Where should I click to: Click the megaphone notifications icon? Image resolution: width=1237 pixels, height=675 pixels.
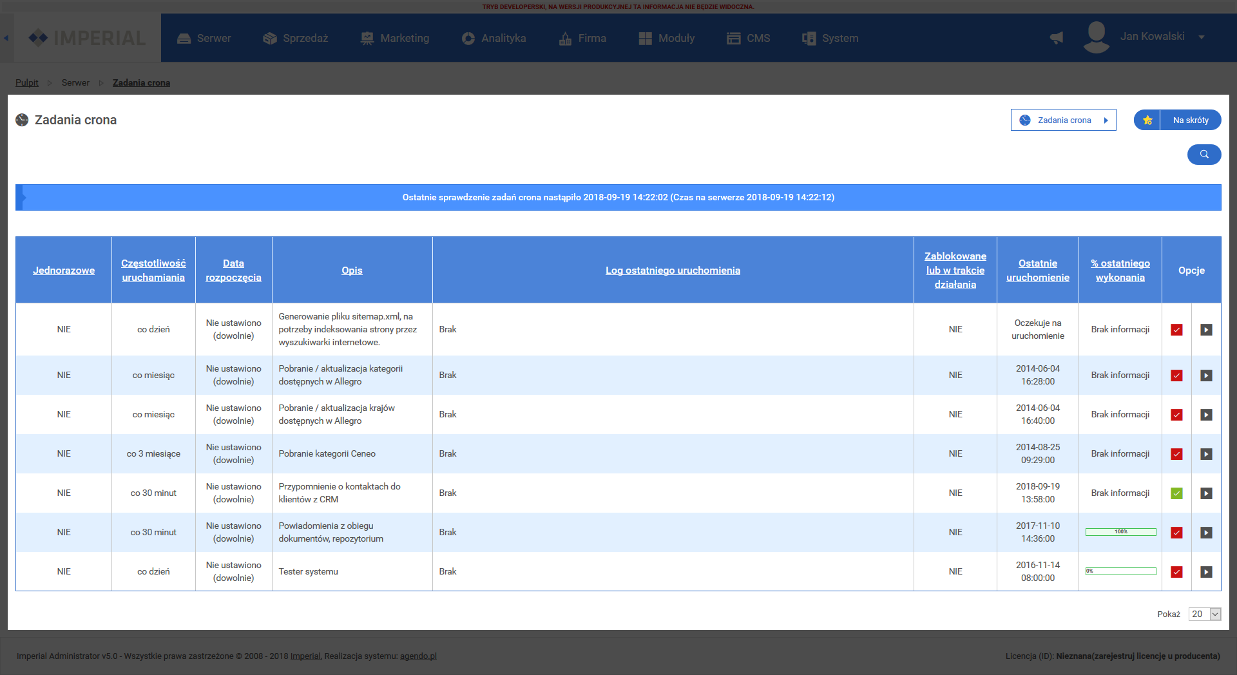(1057, 38)
